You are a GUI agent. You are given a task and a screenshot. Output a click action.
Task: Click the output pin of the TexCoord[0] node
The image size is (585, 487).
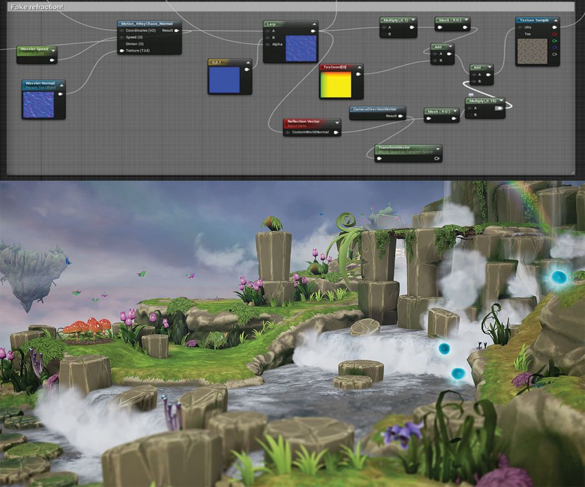[358, 74]
